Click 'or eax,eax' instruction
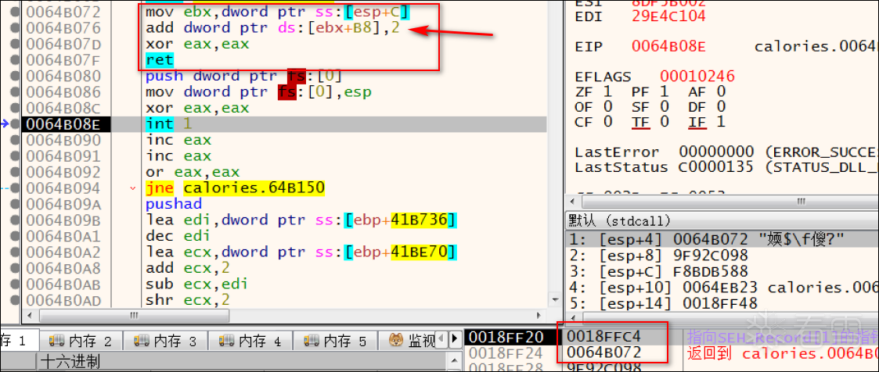Screen dimensions: 879x372 (x=193, y=172)
